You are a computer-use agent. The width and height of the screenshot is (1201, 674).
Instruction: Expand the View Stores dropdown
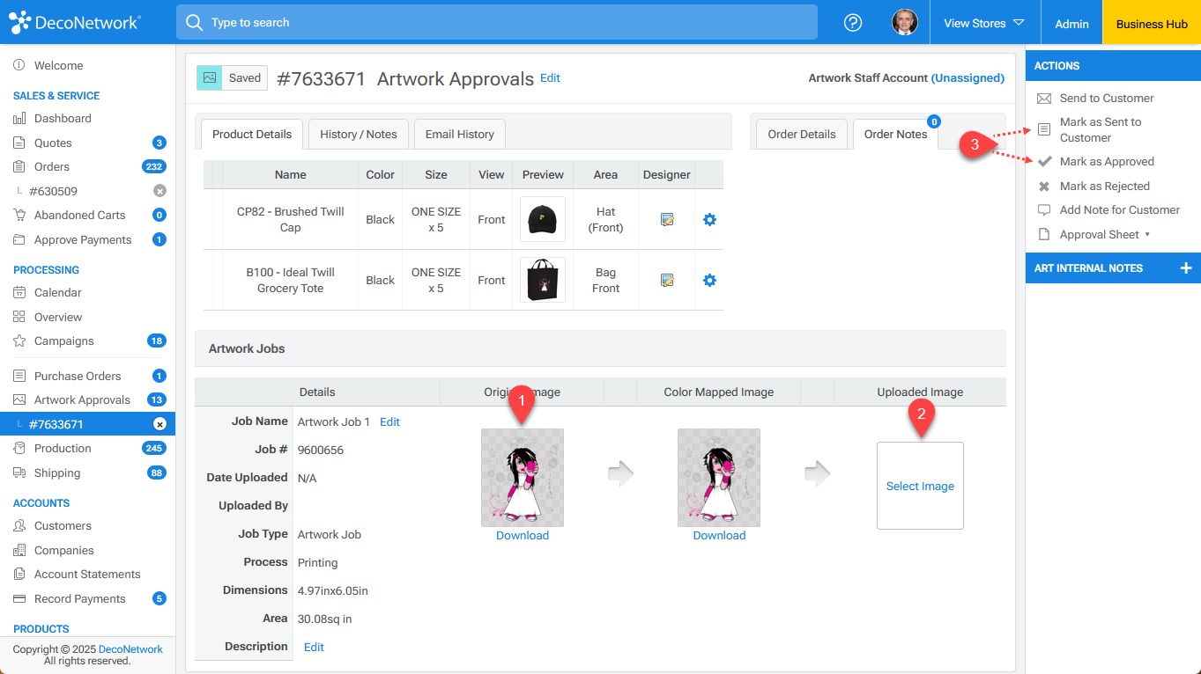click(984, 24)
